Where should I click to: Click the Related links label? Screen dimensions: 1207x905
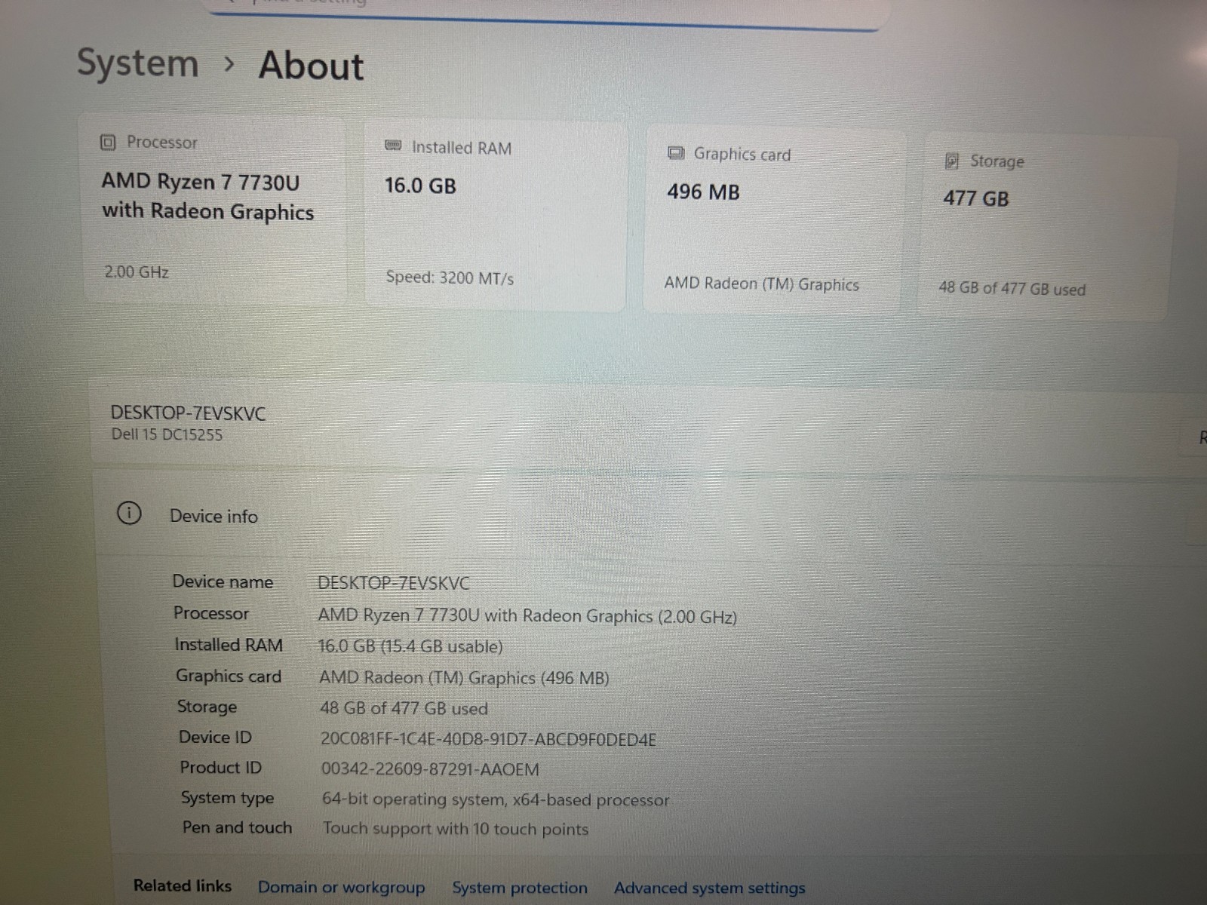coord(183,885)
